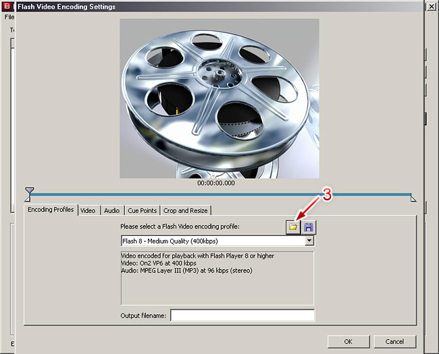Close the Flash Video Encoding Settings dialog
Screen dimensions: 439x354
(x=432, y=7)
